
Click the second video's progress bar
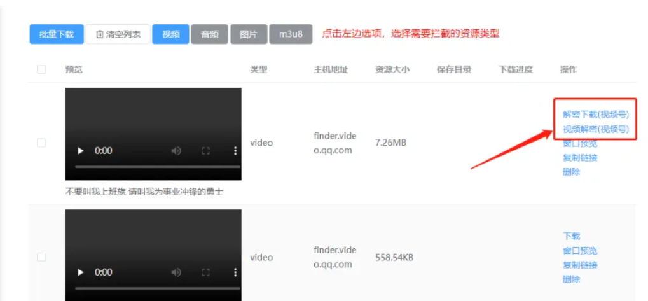click(158, 288)
